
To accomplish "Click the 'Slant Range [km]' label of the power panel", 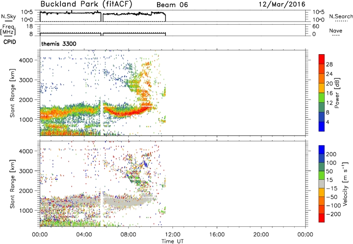I will (12, 93).
